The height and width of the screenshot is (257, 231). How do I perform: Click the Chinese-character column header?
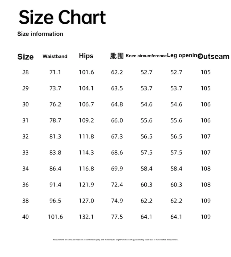pos(117,56)
